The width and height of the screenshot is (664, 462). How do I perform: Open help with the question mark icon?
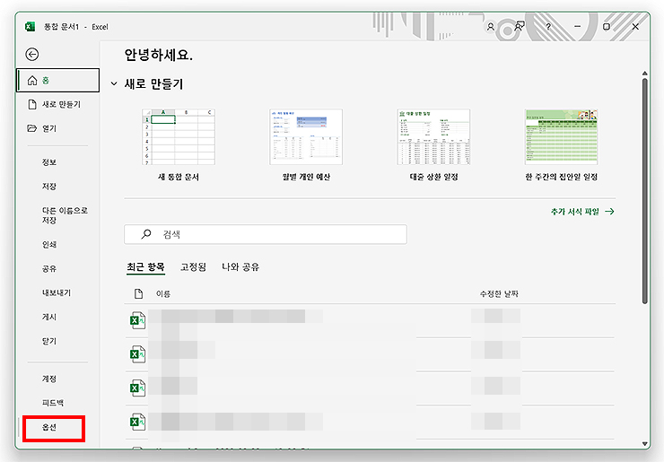pyautogui.click(x=548, y=27)
